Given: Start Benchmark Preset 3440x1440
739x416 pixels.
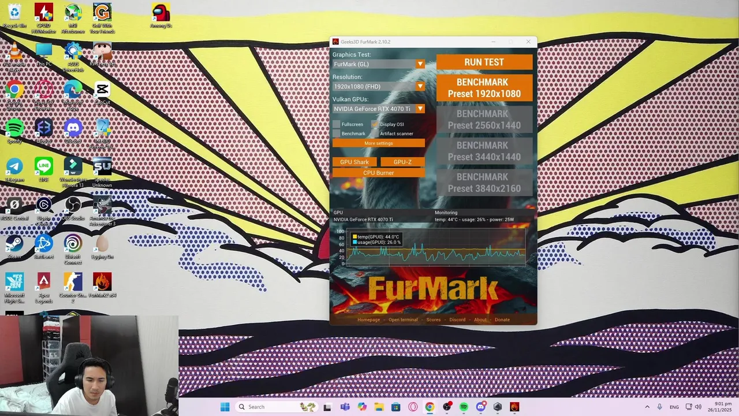Looking at the screenshot, I should tap(484, 151).
